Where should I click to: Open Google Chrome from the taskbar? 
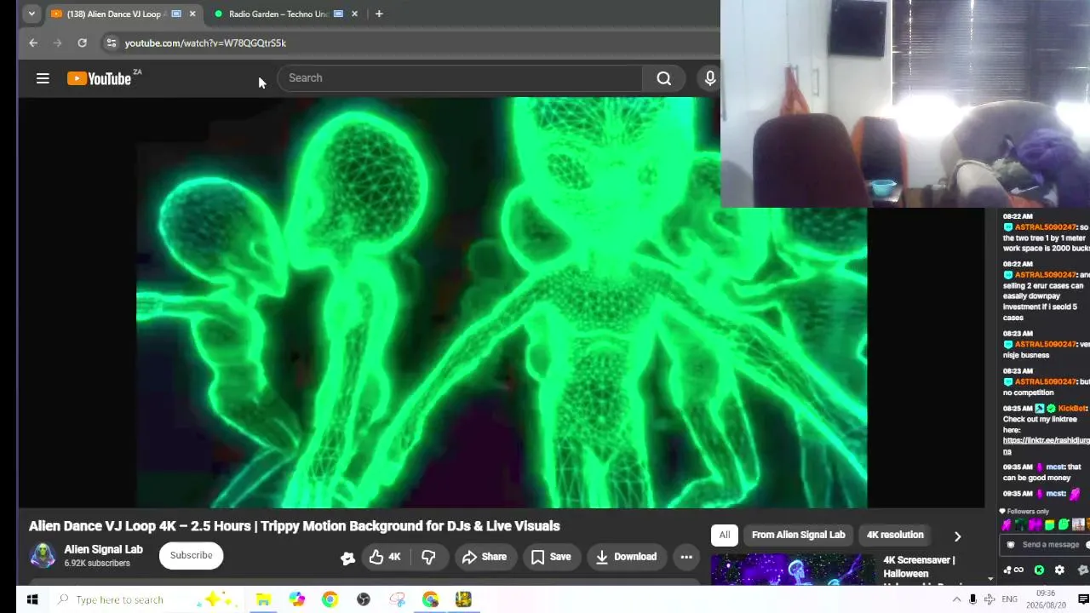pos(330,599)
